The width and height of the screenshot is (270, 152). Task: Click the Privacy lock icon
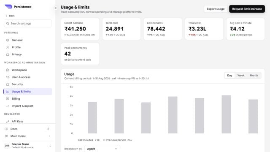(x=8, y=54)
